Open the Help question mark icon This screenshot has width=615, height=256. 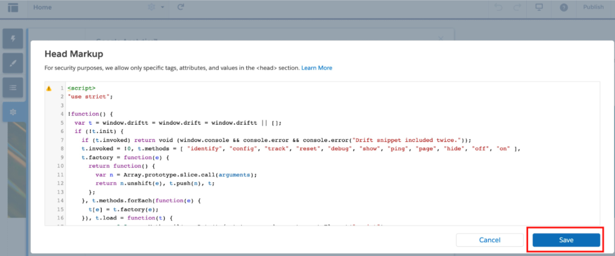pos(564,7)
